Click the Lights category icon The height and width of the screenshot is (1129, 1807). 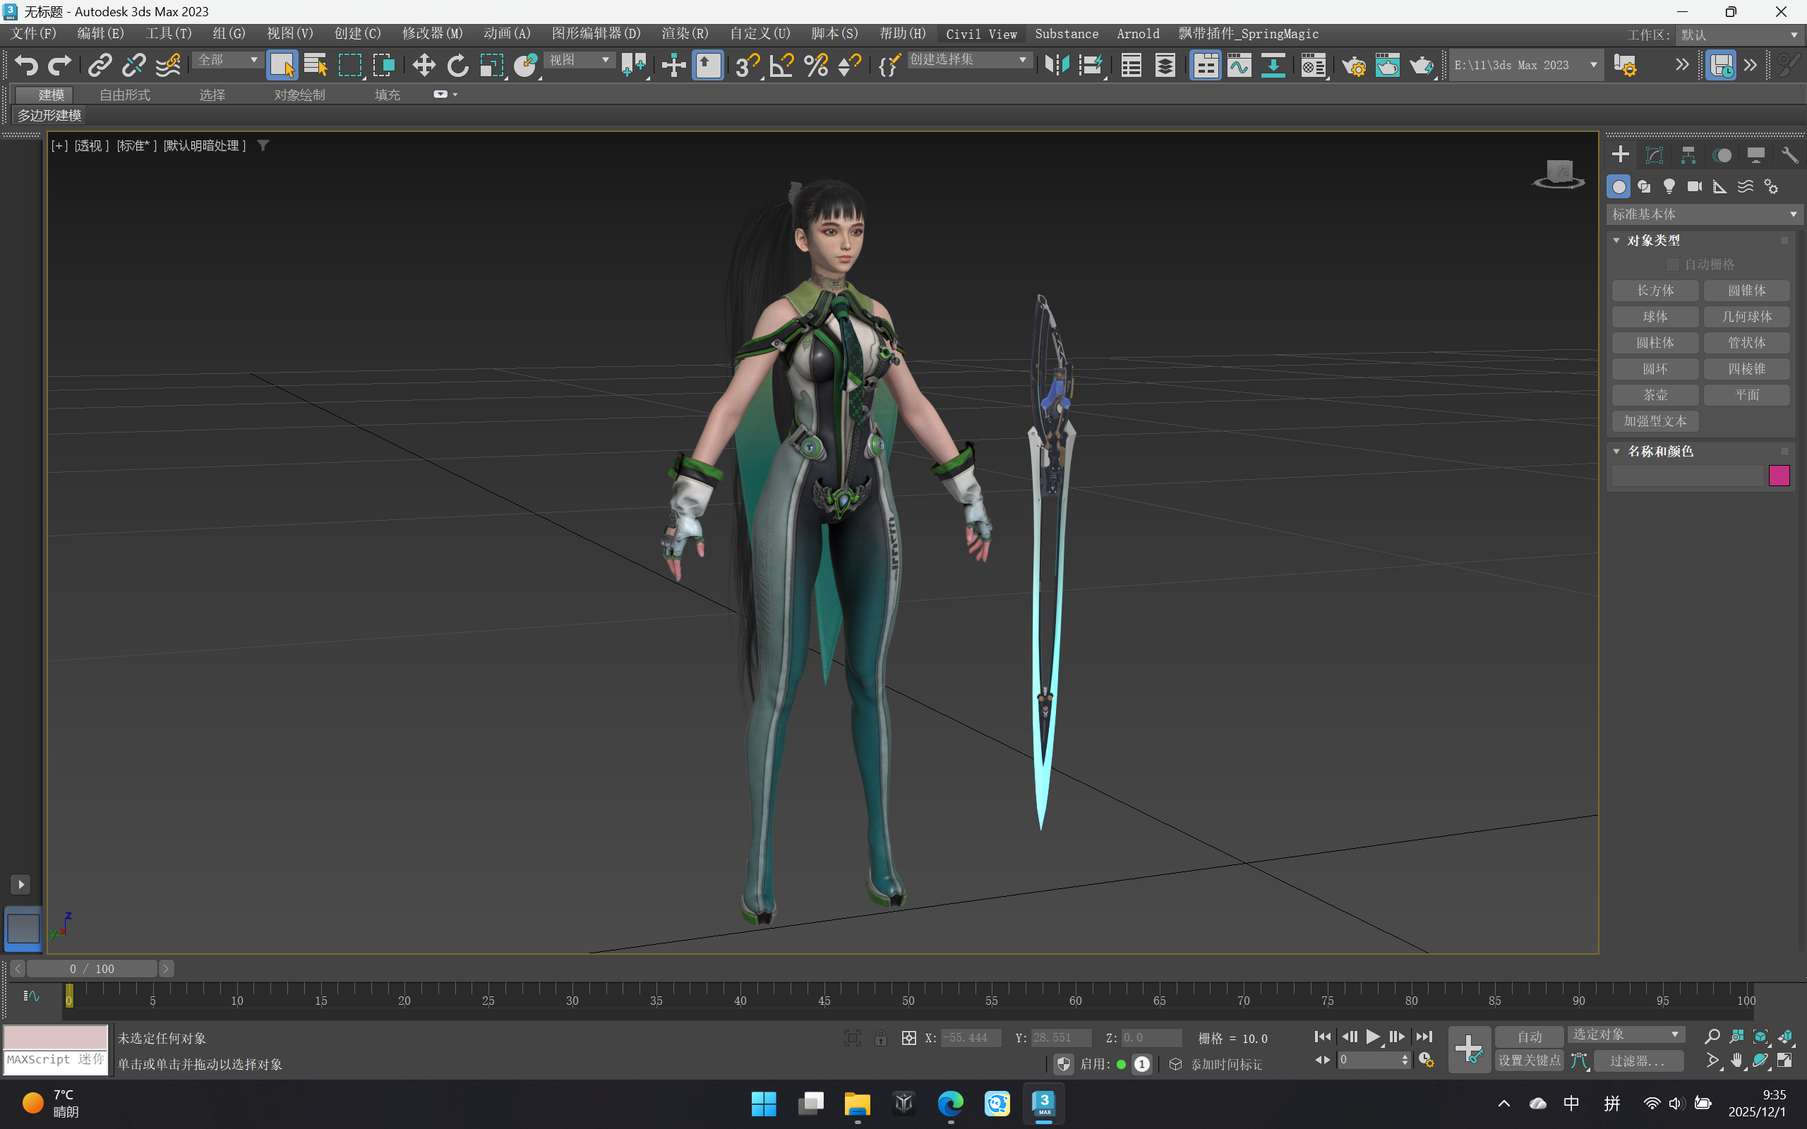[x=1669, y=187]
